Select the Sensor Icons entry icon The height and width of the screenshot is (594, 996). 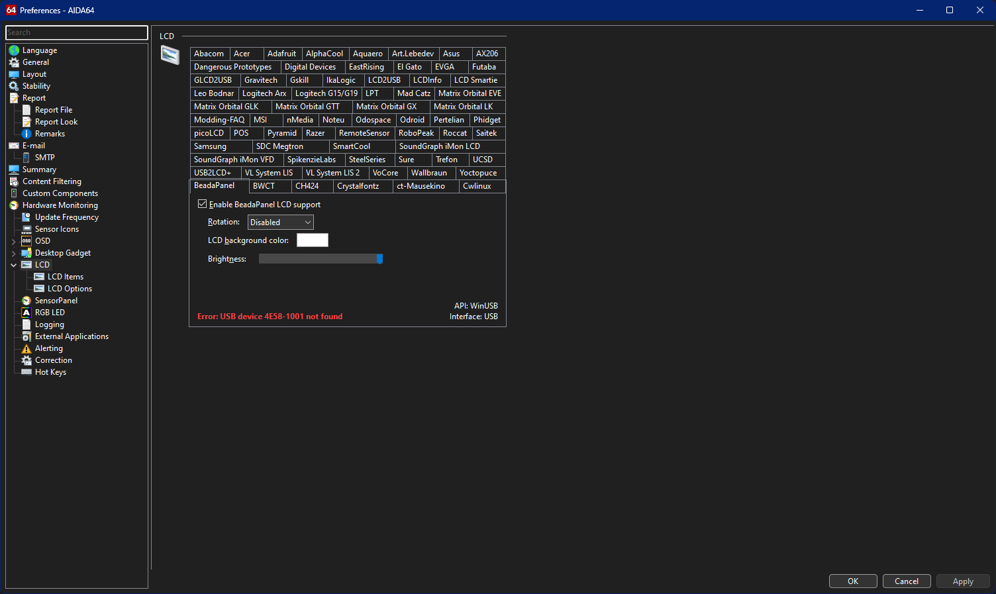(27, 228)
